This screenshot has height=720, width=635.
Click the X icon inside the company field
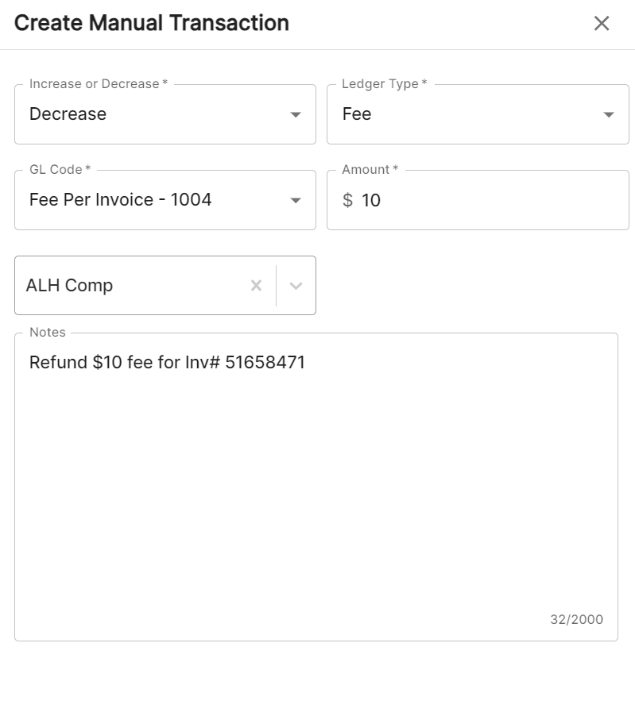pyautogui.click(x=256, y=285)
